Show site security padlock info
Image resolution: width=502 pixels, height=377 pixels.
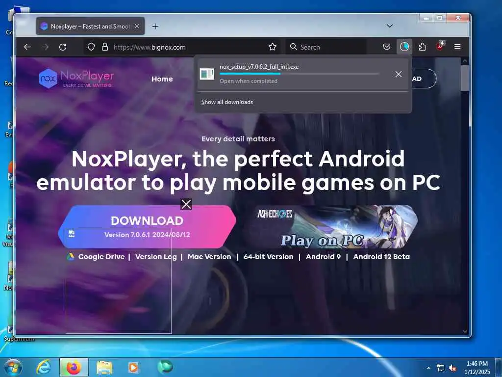point(105,47)
